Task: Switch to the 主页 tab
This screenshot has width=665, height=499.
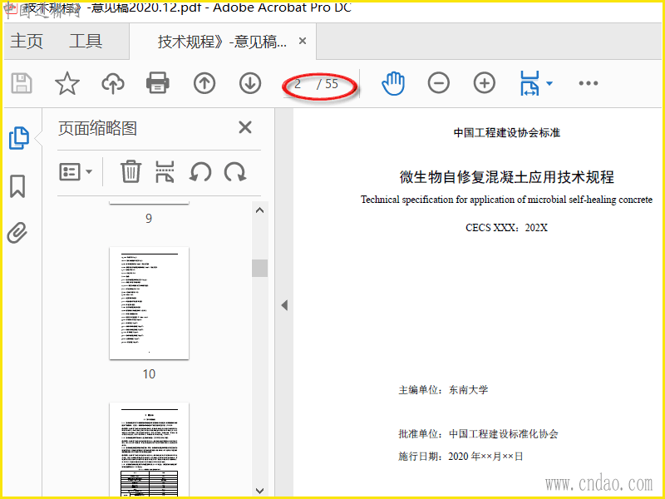Action: click(x=27, y=42)
